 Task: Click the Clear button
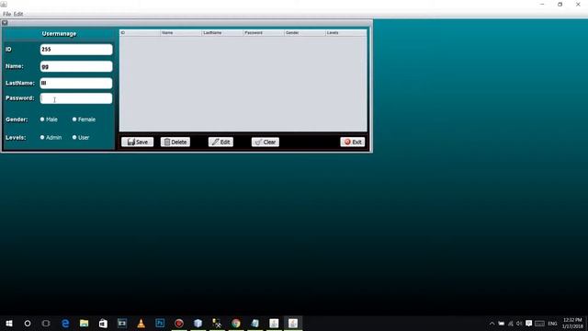click(x=266, y=142)
